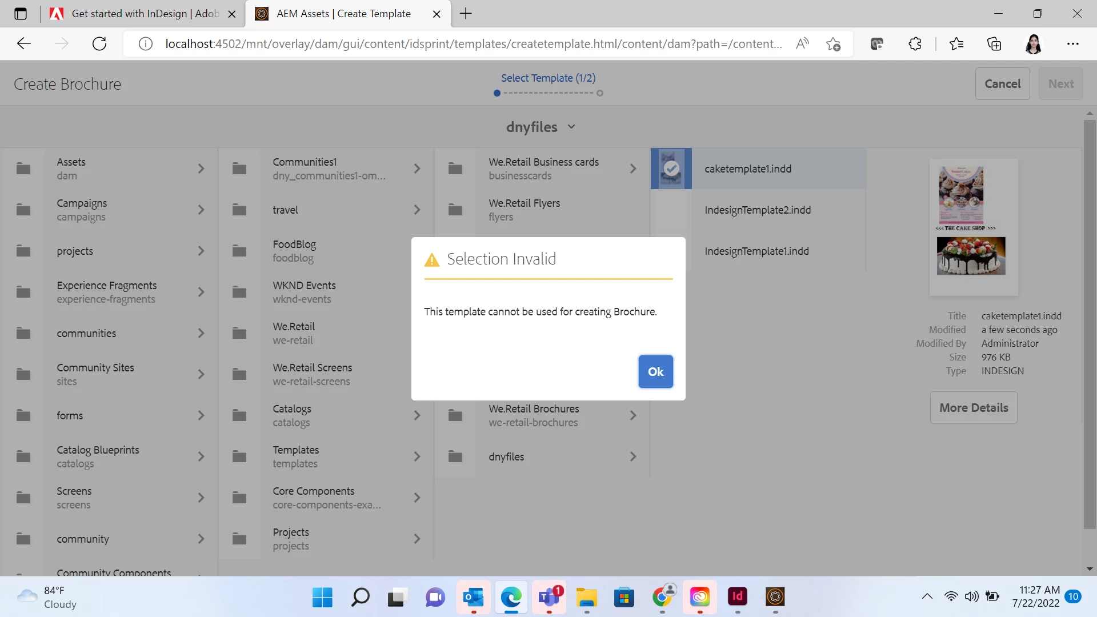Select the IndesignTemplate2.indd thumbnail box
Image resolution: width=1097 pixels, height=617 pixels.
pos(671,210)
